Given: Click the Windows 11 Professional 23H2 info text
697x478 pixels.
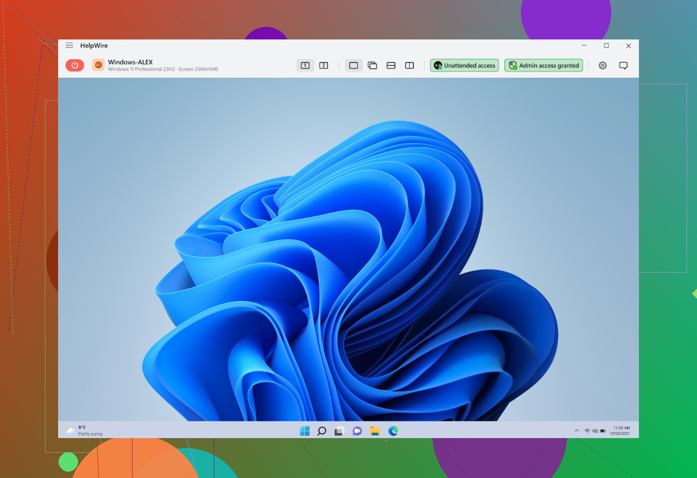Looking at the screenshot, I should 163,69.
